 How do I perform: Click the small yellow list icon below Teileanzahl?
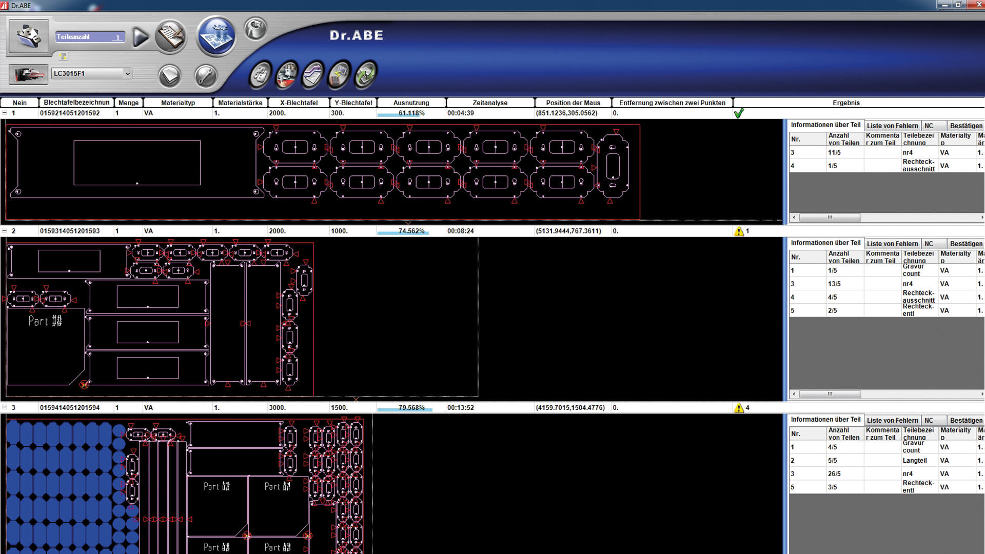[64, 56]
